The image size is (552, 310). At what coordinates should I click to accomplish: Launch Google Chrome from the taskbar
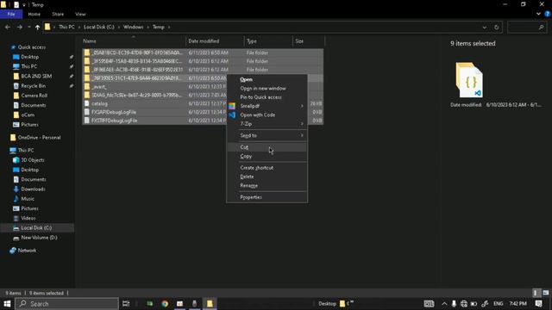click(x=165, y=304)
